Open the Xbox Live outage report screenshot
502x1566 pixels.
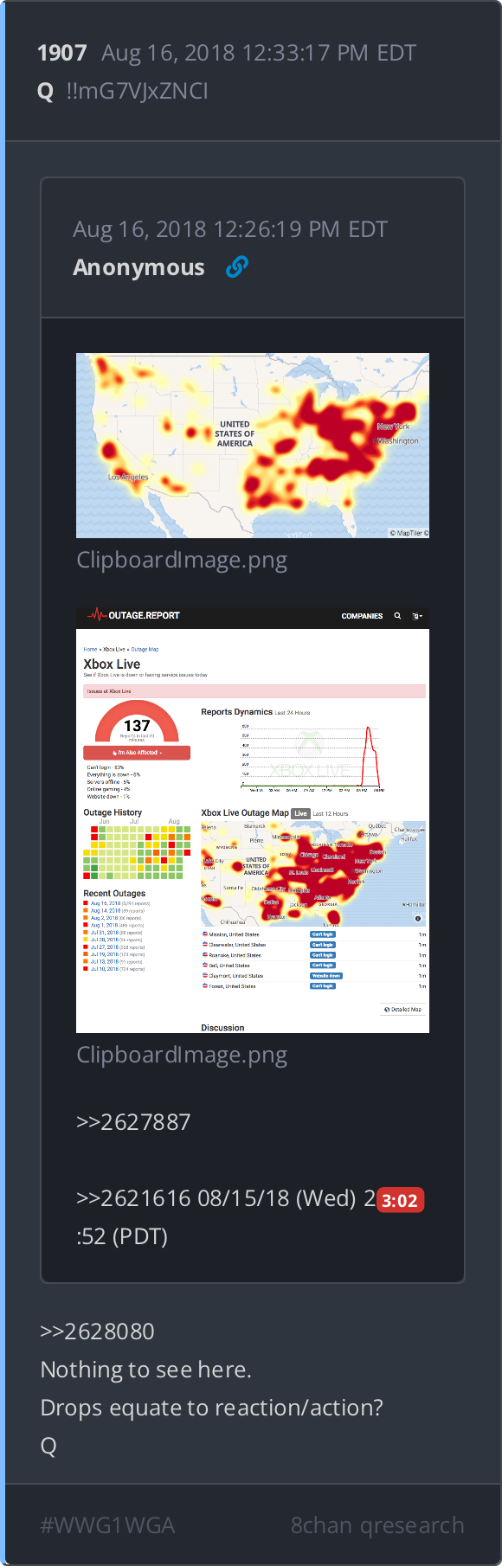coord(253,820)
